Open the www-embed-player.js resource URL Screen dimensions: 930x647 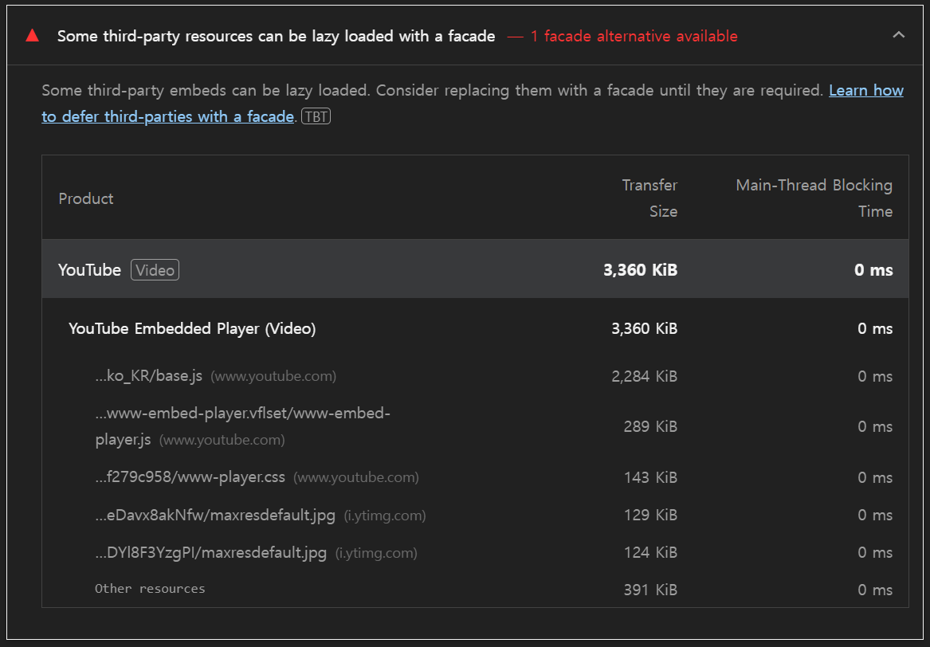242,426
